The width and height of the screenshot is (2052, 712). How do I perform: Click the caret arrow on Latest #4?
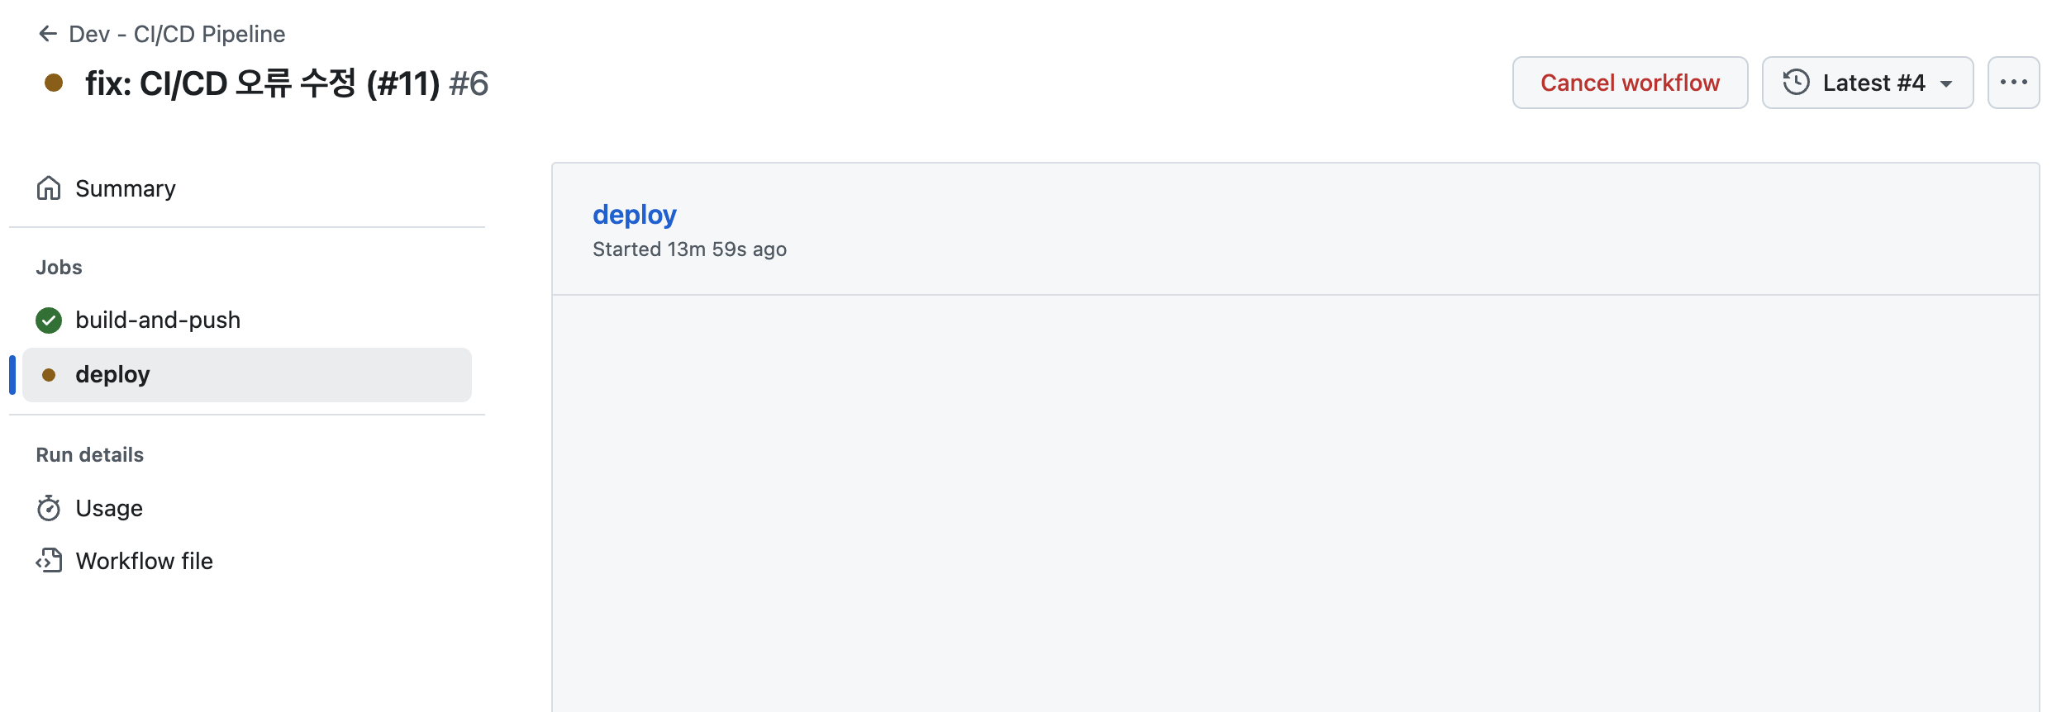pos(1946,83)
